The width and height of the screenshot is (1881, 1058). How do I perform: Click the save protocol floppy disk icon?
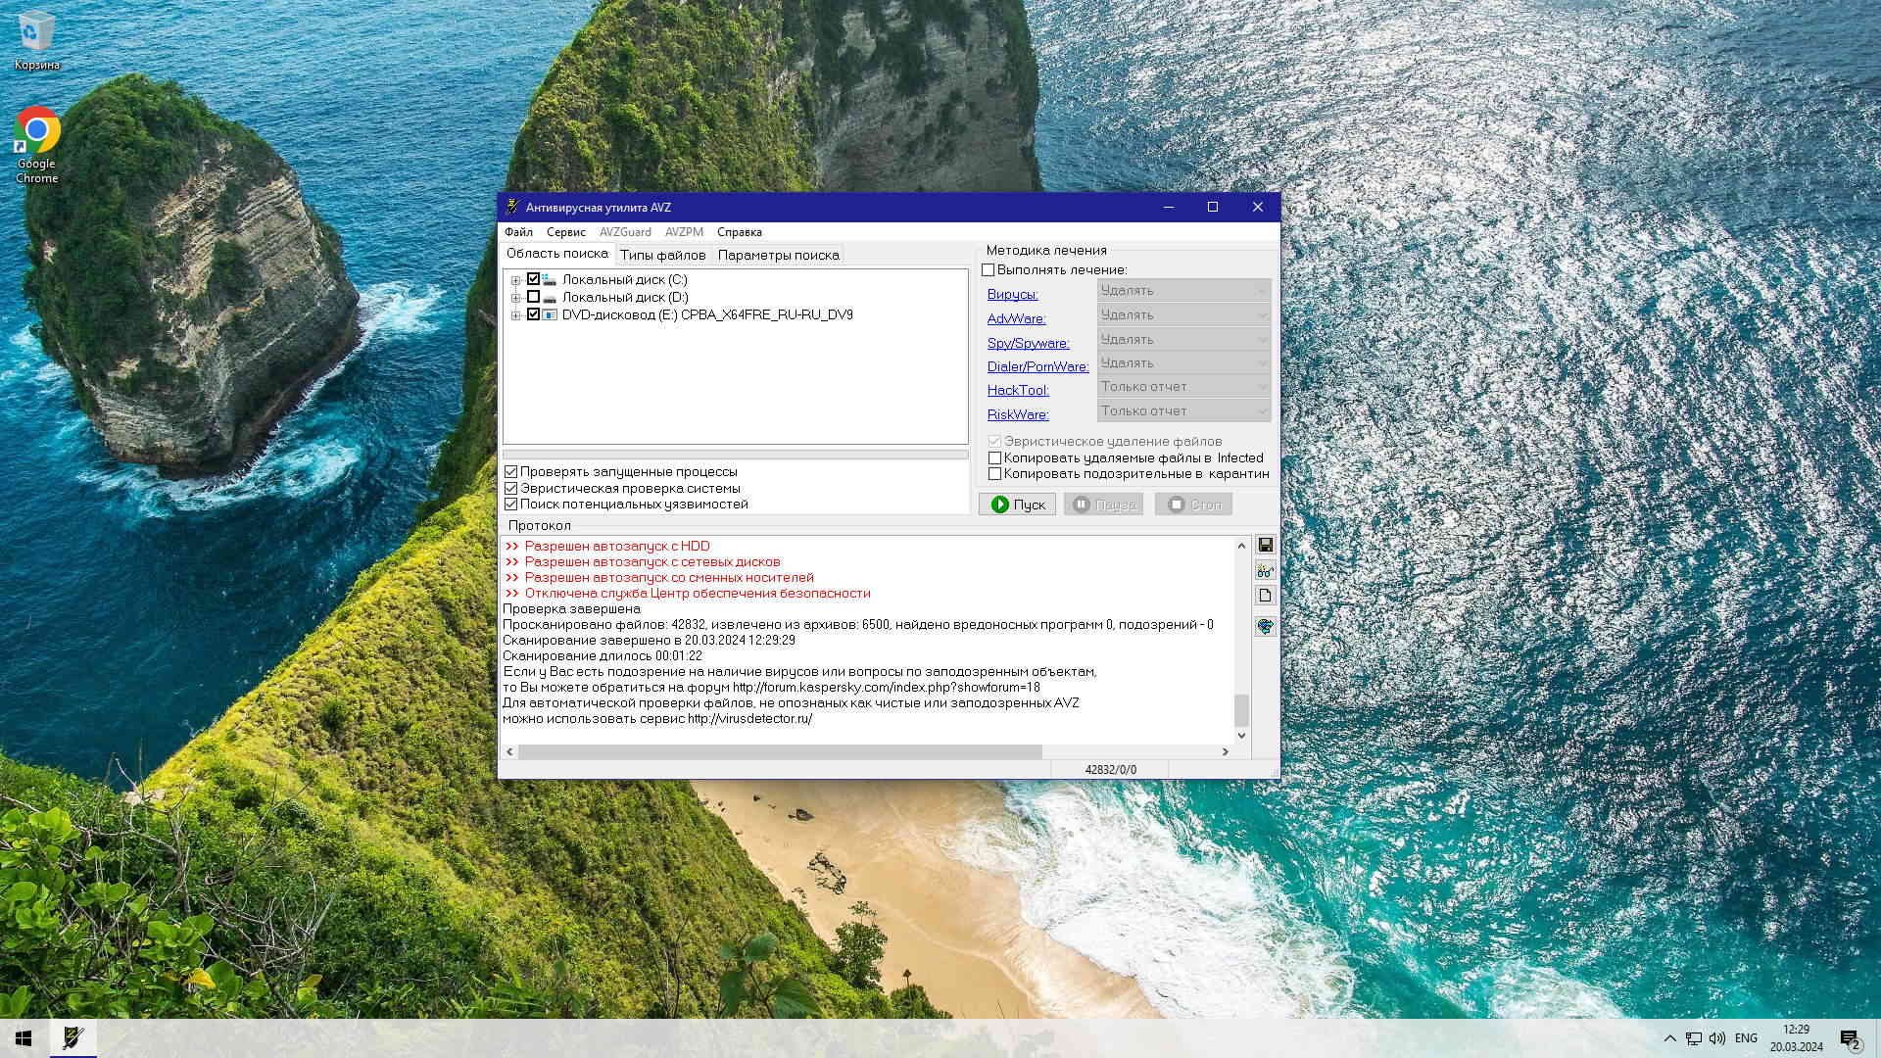tap(1265, 546)
